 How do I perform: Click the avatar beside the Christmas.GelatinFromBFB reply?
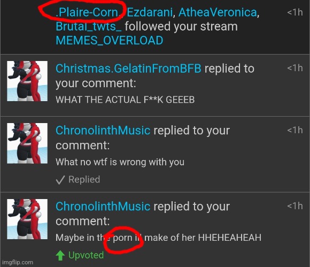[x=27, y=81]
